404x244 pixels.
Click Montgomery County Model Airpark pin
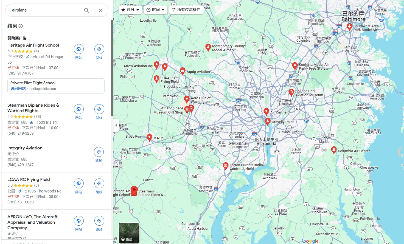point(208,47)
